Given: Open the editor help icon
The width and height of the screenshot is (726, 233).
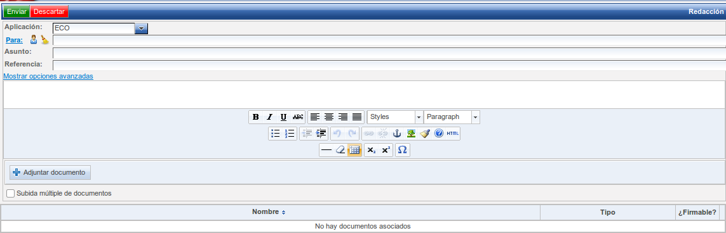Looking at the screenshot, I should (x=439, y=134).
